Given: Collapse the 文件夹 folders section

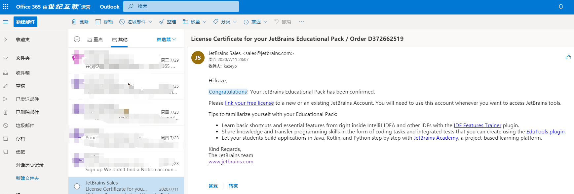Looking at the screenshot, I should [6, 58].
